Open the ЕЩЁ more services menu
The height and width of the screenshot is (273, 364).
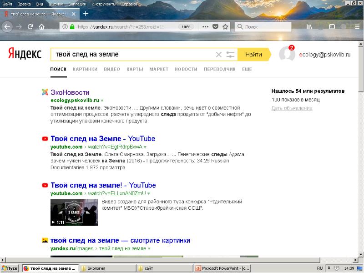click(x=247, y=69)
